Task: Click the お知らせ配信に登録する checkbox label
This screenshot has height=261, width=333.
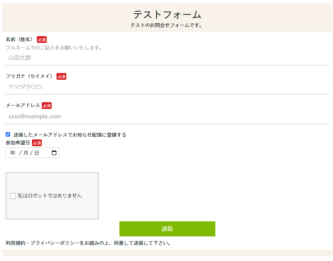Action: tap(70, 135)
